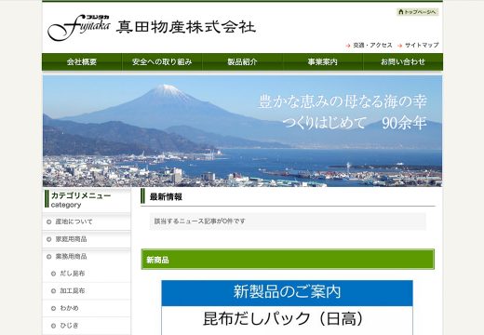Open the 産地について category

point(87,221)
